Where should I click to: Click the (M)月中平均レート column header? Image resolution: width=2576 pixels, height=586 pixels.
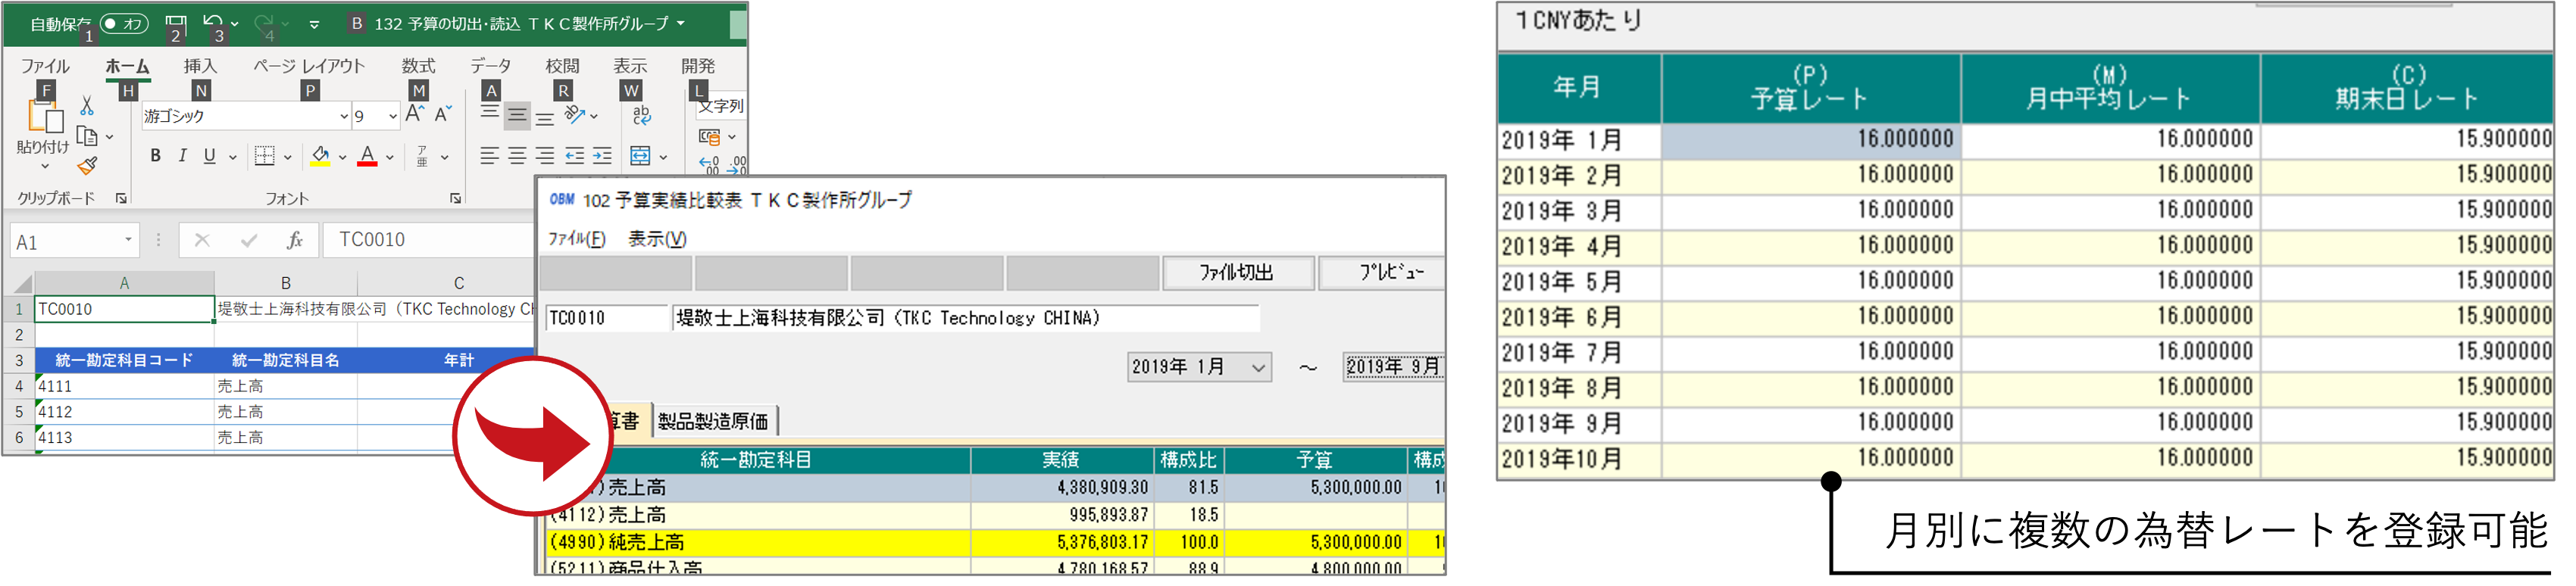[x=2111, y=88]
